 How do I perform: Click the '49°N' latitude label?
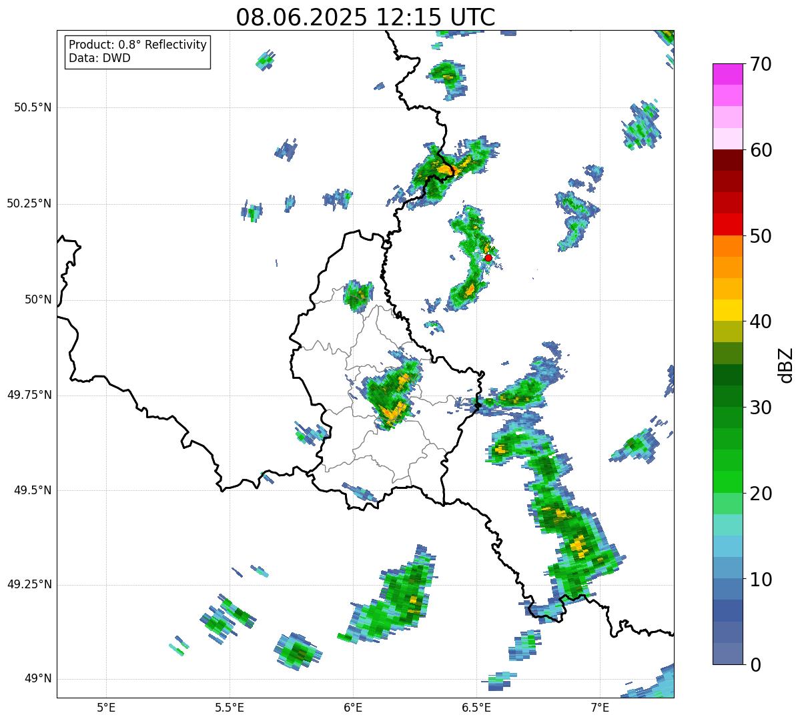38,679
